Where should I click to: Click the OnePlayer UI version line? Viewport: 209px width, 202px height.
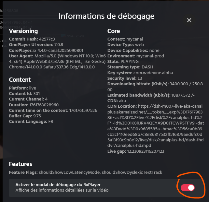[36, 45]
